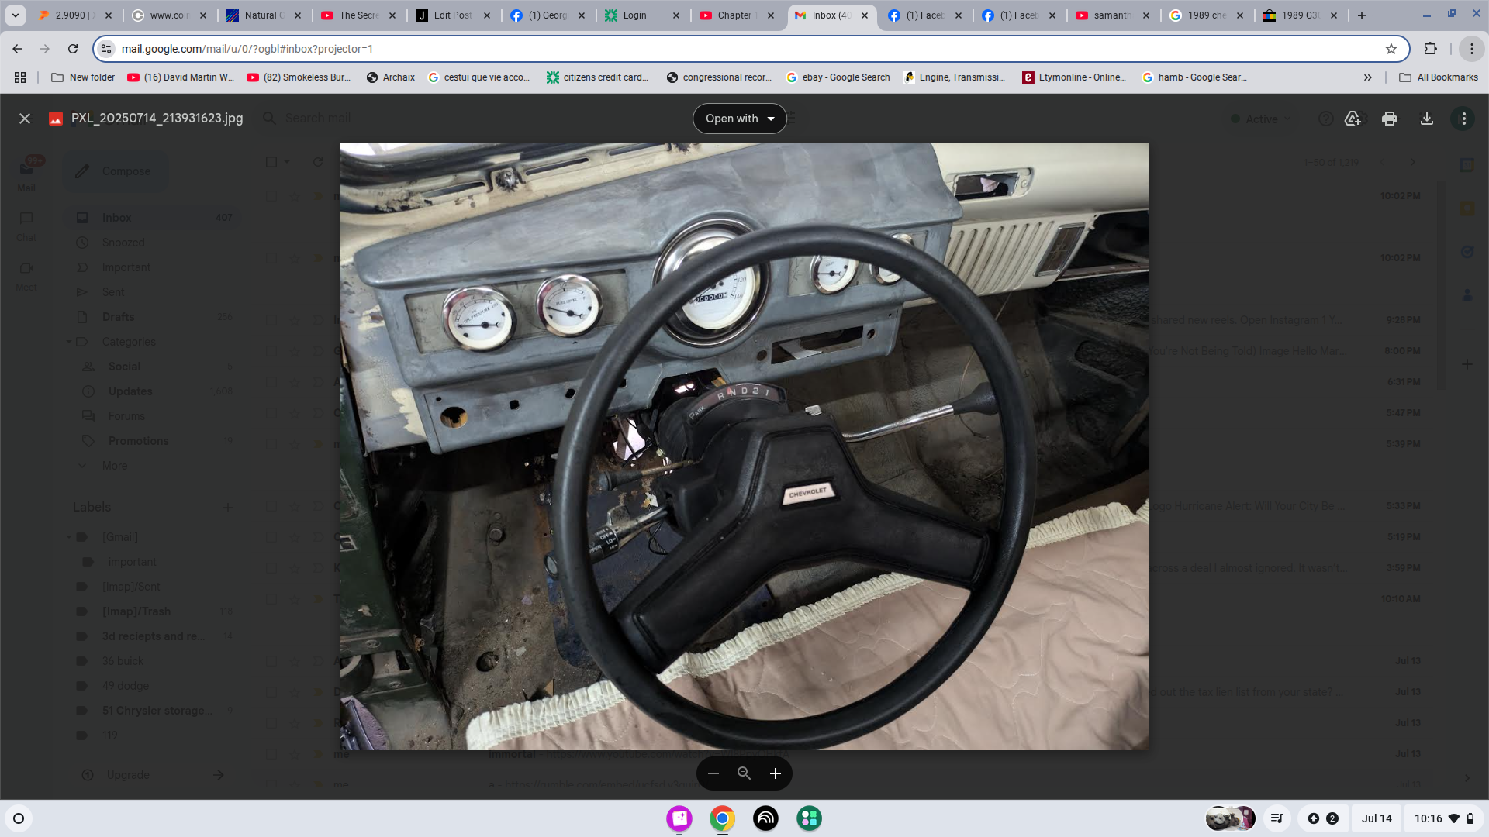1489x837 pixels.
Task: Open the 'Jul 14' calendar date
Action: tap(1377, 818)
